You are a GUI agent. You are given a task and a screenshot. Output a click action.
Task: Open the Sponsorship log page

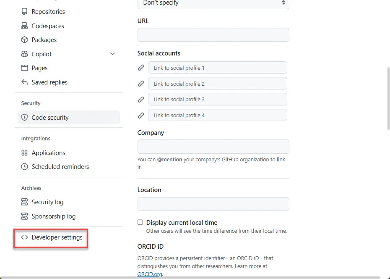(x=53, y=216)
